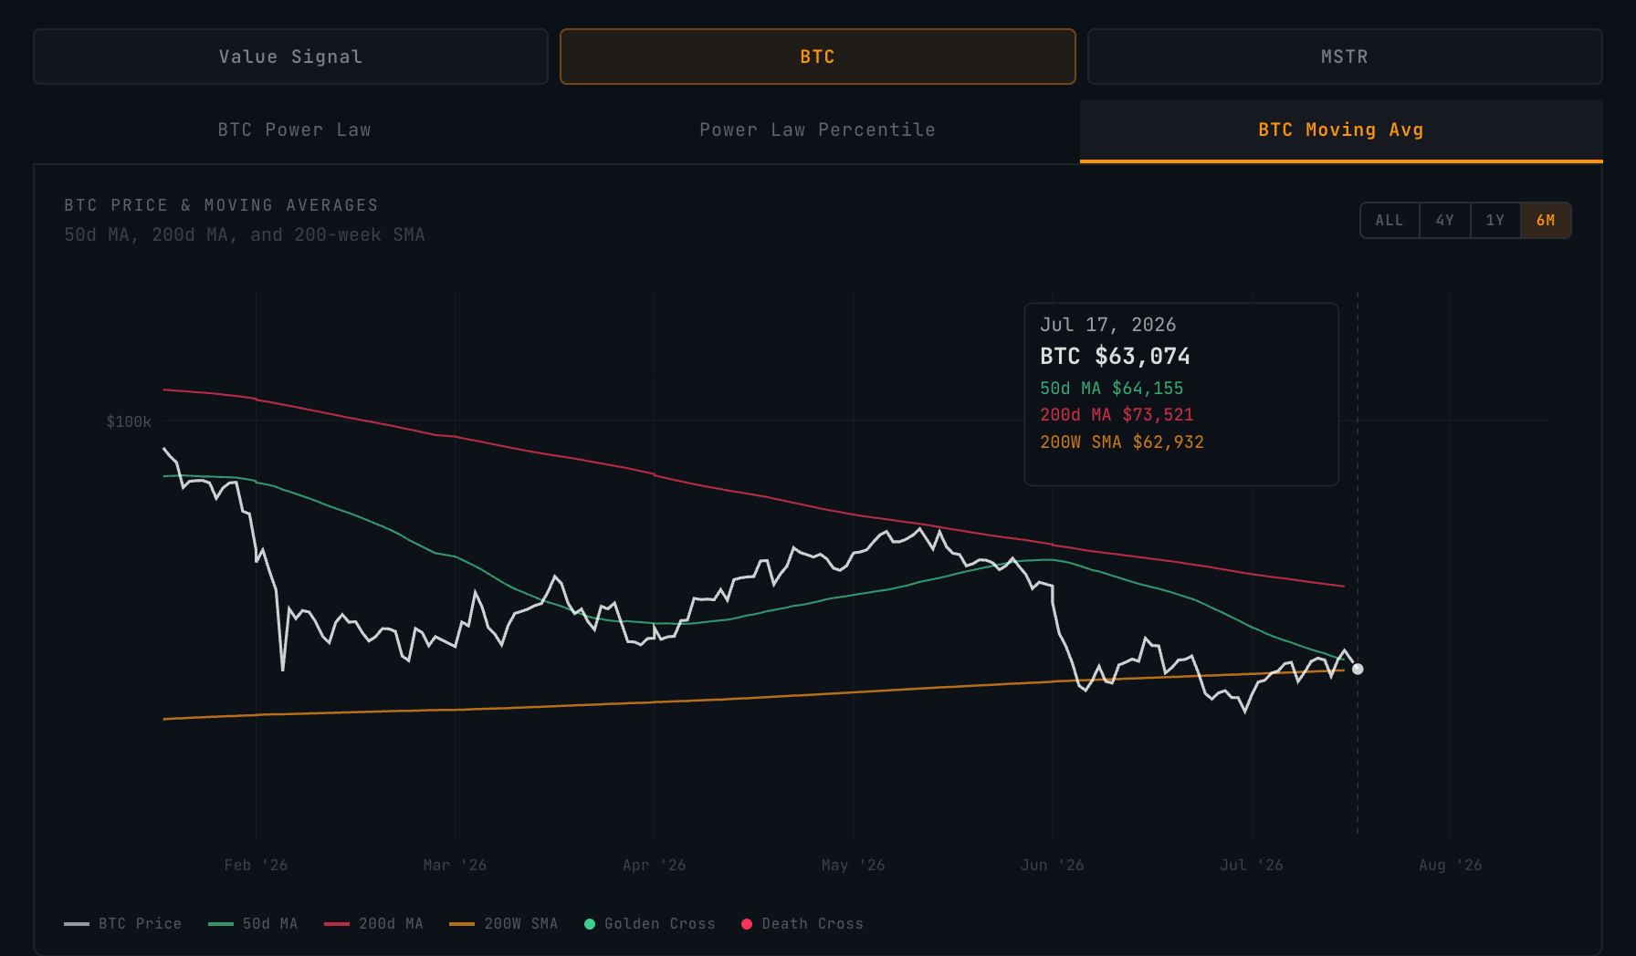Set chart range to ALL
This screenshot has width=1636, height=956.
(1390, 220)
